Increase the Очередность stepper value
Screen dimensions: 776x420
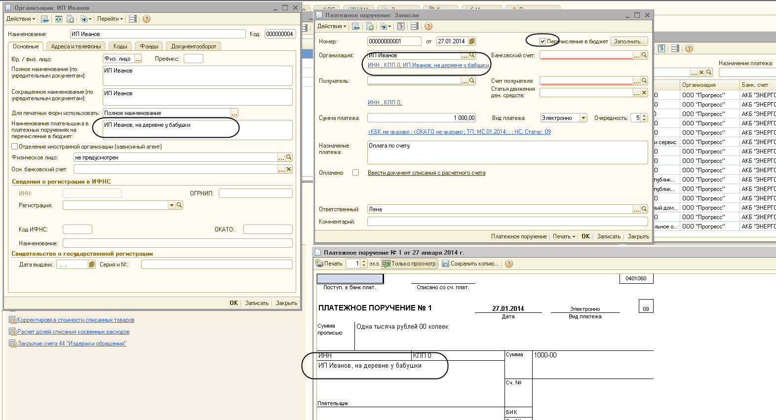point(644,116)
